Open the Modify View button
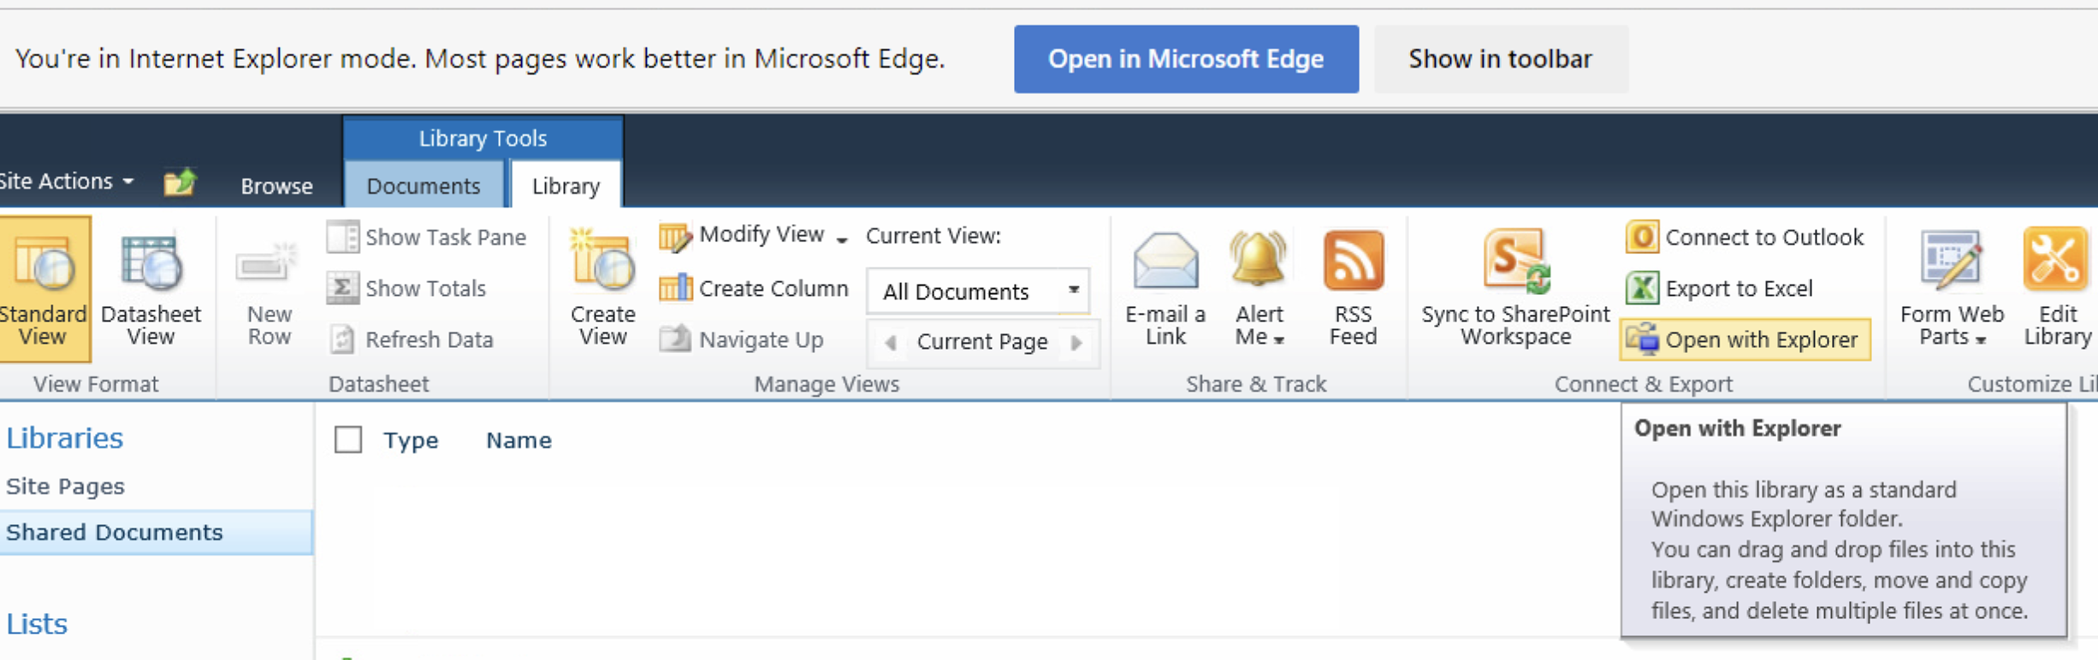Image resolution: width=2098 pixels, height=660 pixels. [x=741, y=235]
